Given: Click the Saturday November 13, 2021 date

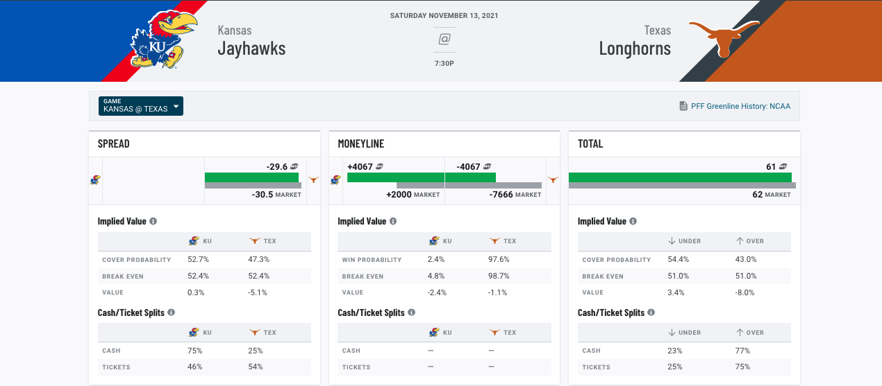Looking at the screenshot, I should pyautogui.click(x=444, y=15).
